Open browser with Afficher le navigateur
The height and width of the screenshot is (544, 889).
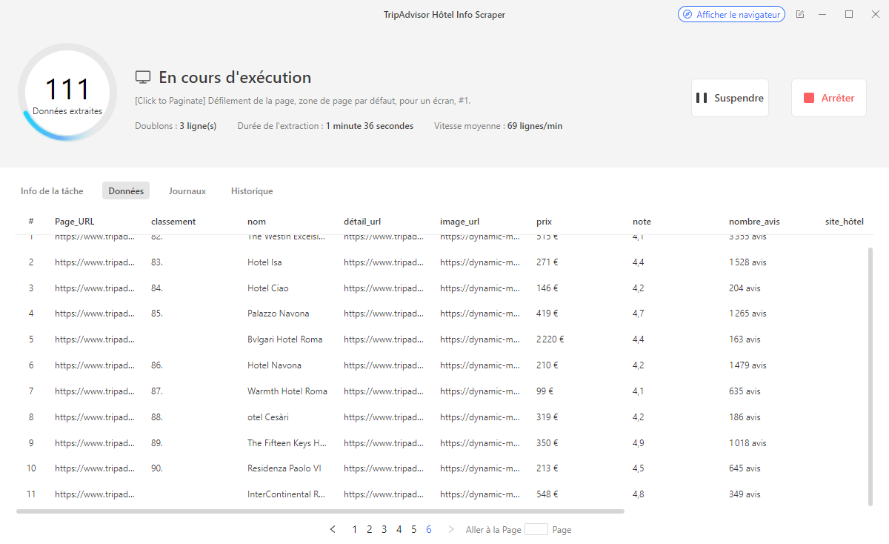pos(731,14)
